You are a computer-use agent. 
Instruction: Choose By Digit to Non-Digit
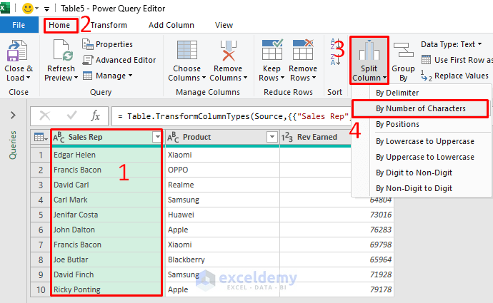coord(421,173)
